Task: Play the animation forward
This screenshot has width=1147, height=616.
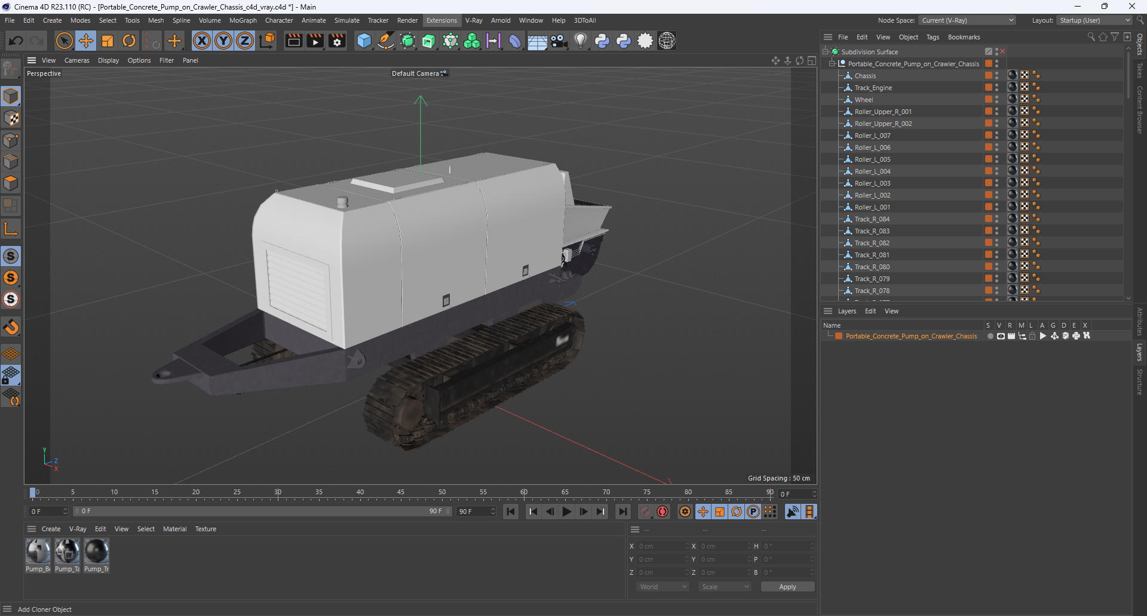Action: click(x=566, y=512)
